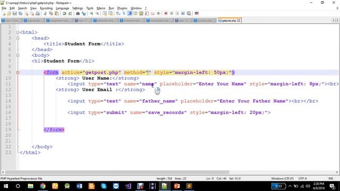Zoom out using the magnifier minus icon

click(97, 13)
